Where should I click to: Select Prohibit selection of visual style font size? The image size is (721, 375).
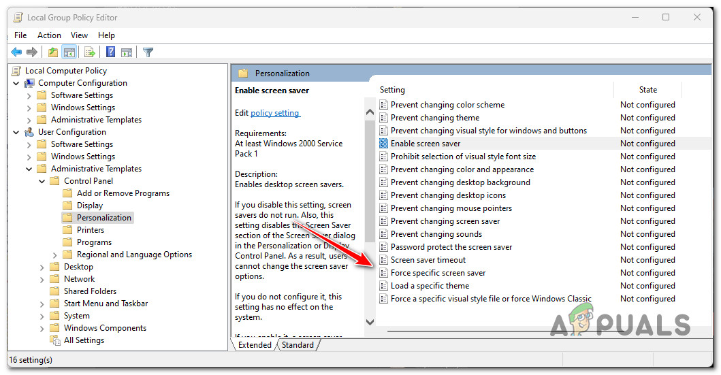tap(463, 157)
